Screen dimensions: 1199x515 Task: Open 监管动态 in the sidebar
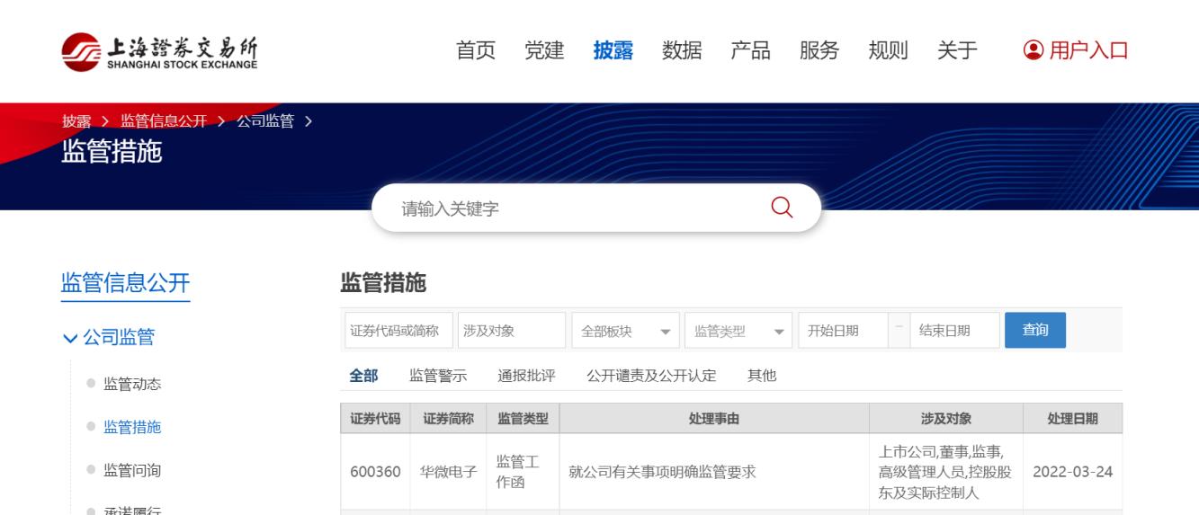[x=132, y=385]
